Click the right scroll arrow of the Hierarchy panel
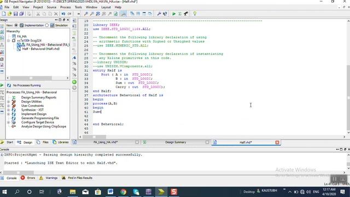 67,78
